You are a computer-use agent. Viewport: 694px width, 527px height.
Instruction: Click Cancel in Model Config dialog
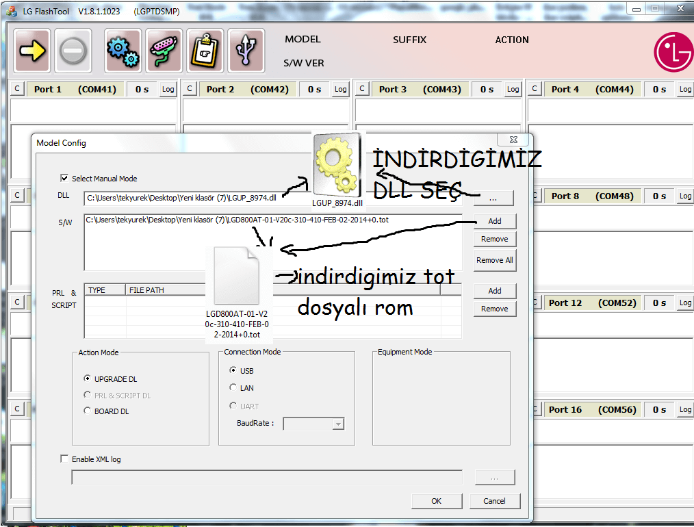[494, 501]
